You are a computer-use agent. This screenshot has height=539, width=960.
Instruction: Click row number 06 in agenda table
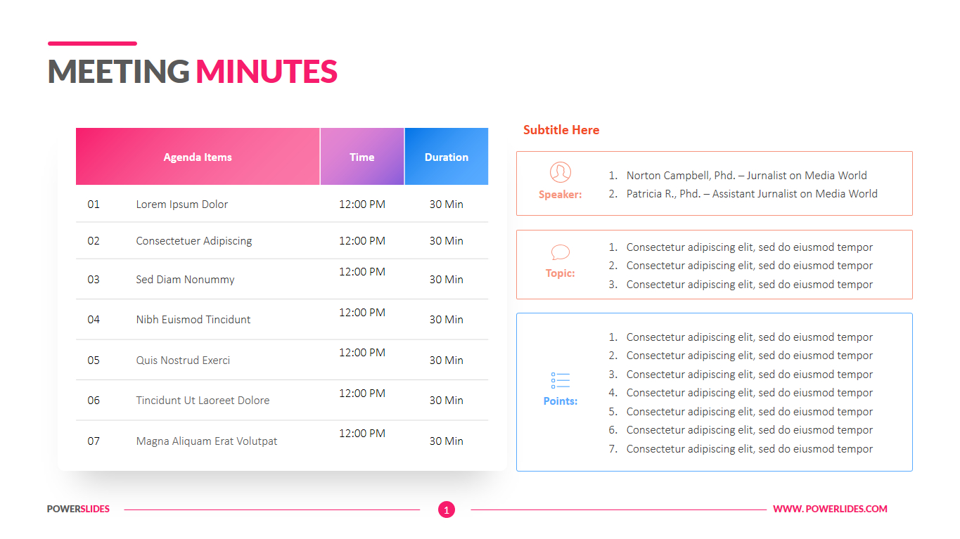pos(94,401)
